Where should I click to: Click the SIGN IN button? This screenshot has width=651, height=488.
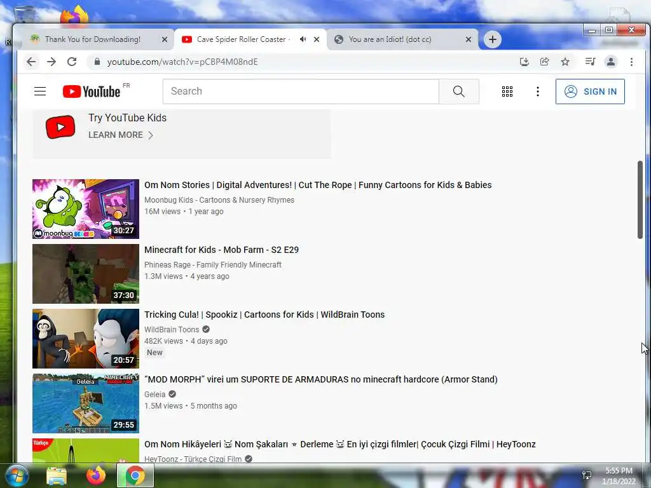[x=590, y=91]
